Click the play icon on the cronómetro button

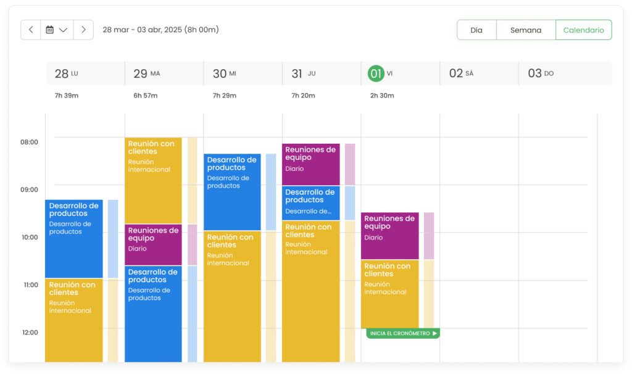click(434, 333)
